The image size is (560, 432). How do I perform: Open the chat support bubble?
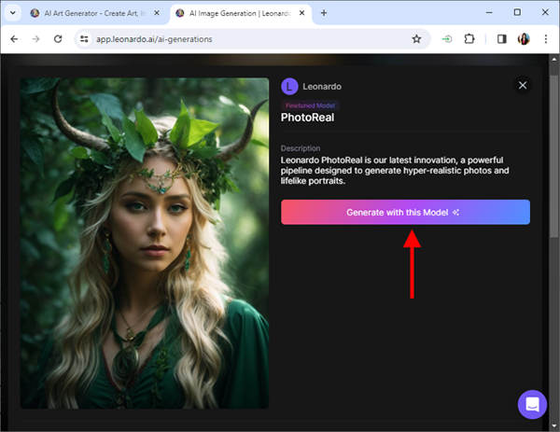532,405
